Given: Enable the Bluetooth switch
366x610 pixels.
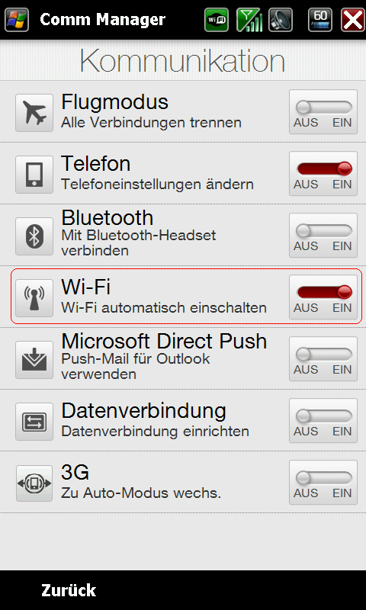Looking at the screenshot, I should [x=323, y=236].
